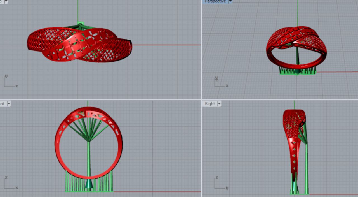Expand the Front viewport menu arrow

[x=9, y=104]
